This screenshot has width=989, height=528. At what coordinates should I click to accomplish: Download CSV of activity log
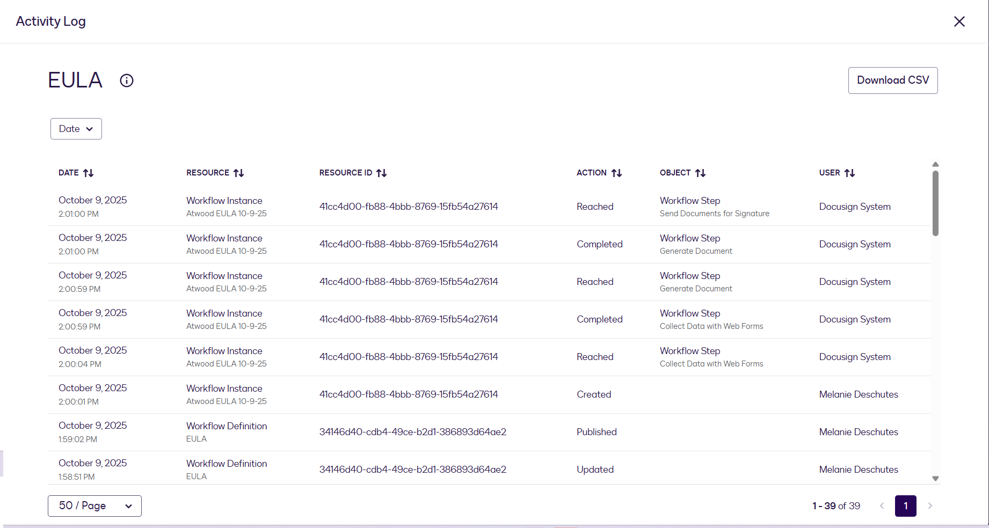click(893, 80)
